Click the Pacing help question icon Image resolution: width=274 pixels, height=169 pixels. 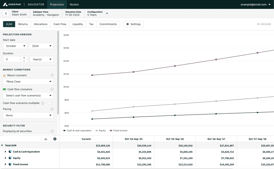pyautogui.click(x=52, y=109)
